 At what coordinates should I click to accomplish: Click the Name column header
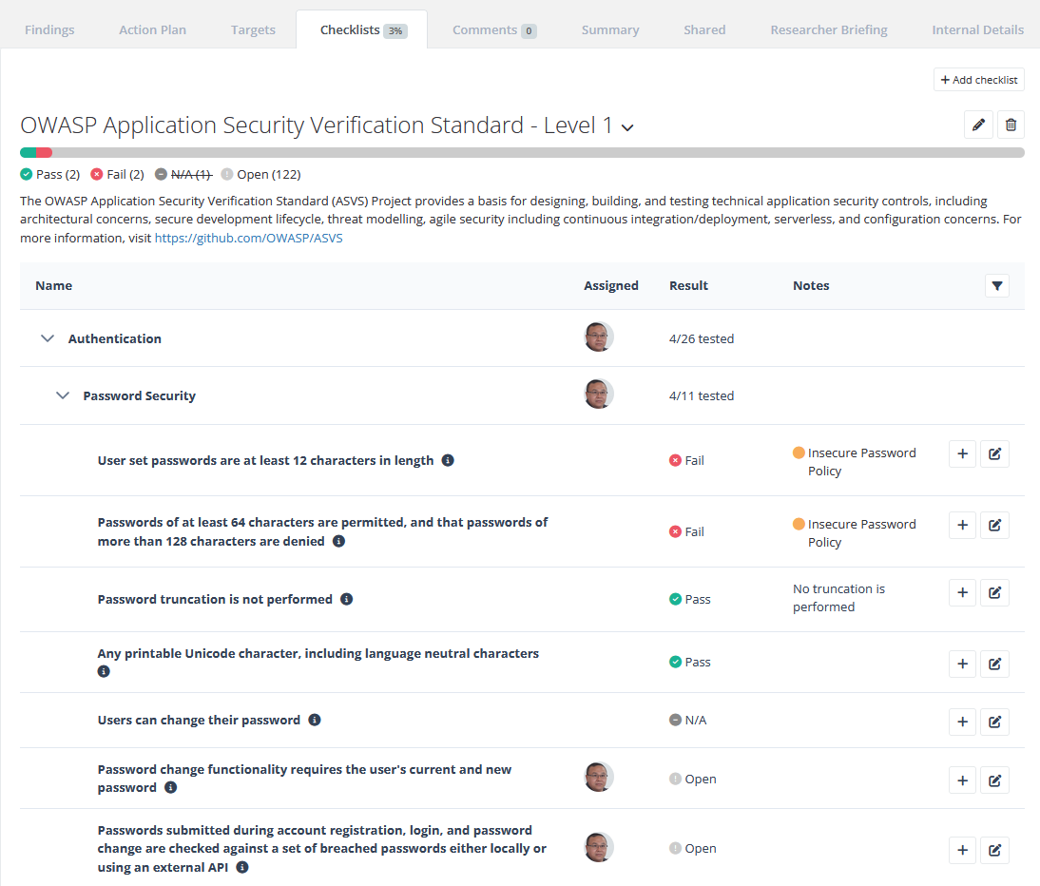click(x=54, y=286)
